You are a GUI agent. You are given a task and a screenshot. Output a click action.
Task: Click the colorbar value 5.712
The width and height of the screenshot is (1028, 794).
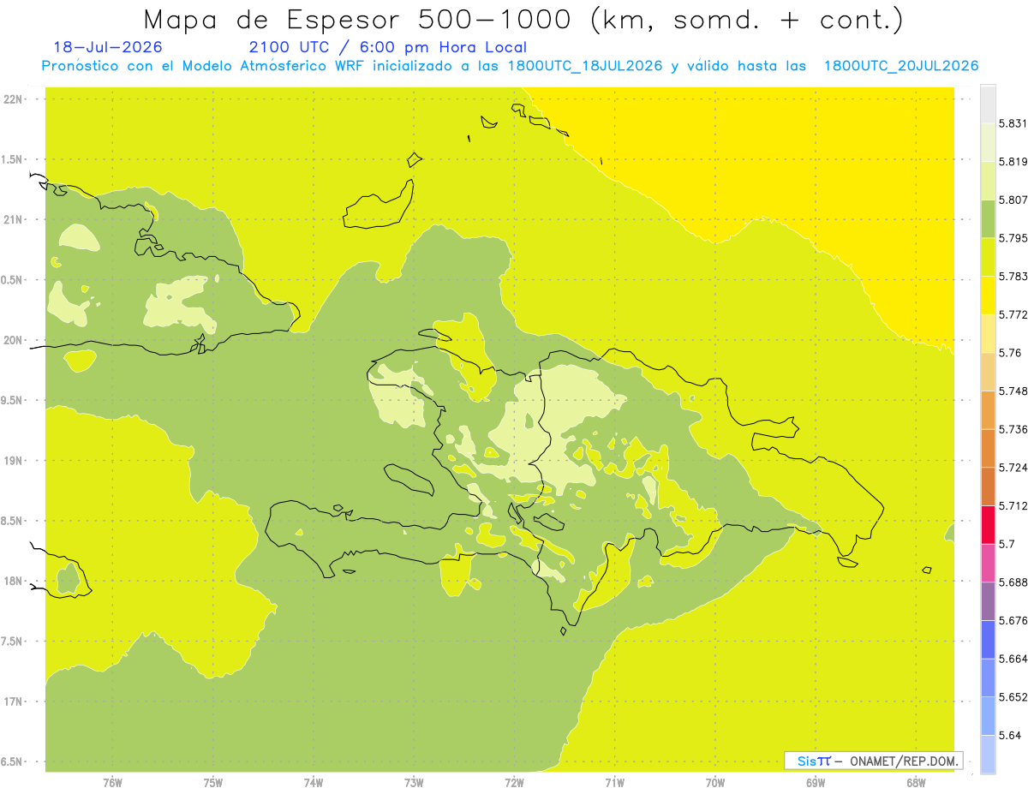click(x=1013, y=505)
